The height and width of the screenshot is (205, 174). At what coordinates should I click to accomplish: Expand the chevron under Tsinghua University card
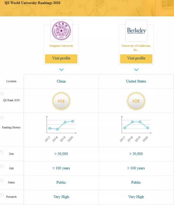pyautogui.click(x=61, y=70)
